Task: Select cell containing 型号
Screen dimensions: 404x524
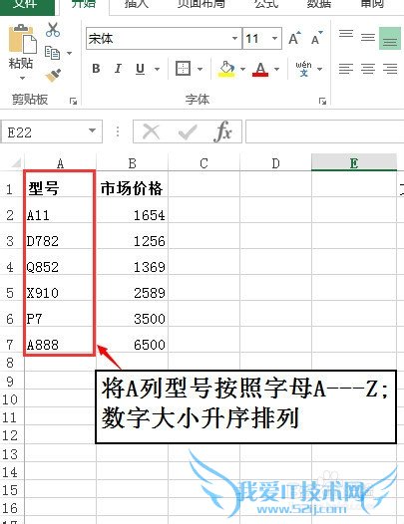Action: tap(60, 184)
